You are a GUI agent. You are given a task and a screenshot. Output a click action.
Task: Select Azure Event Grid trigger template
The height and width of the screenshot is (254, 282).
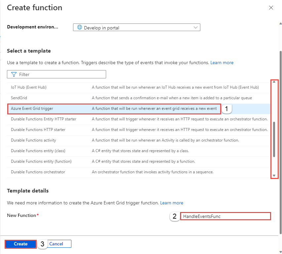point(32,108)
